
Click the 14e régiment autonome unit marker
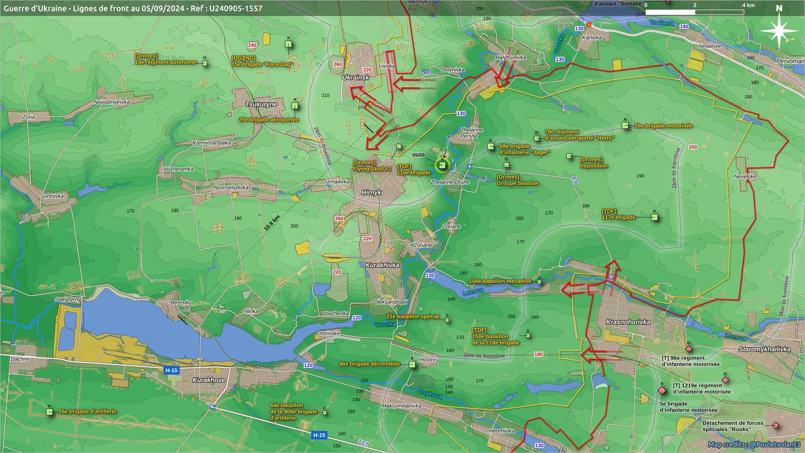pyautogui.click(x=205, y=63)
